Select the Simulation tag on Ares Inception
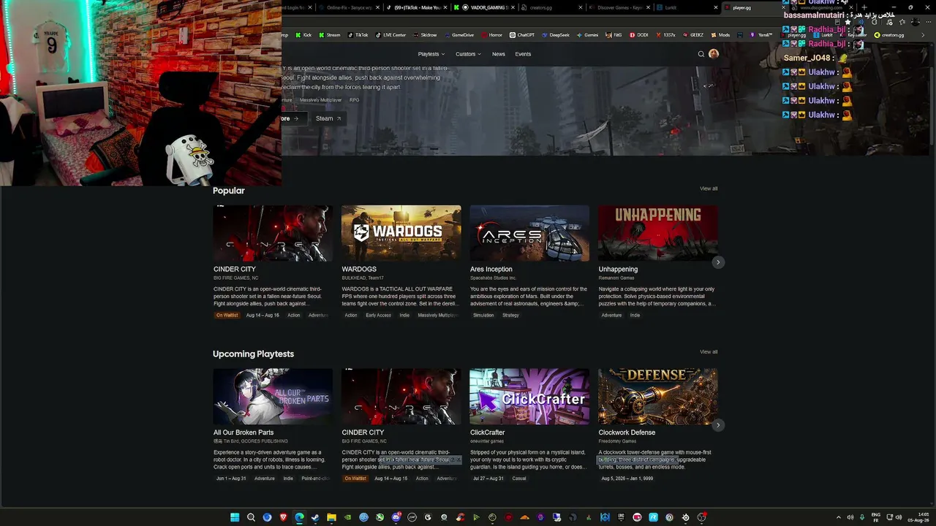The image size is (936, 526). click(483, 316)
